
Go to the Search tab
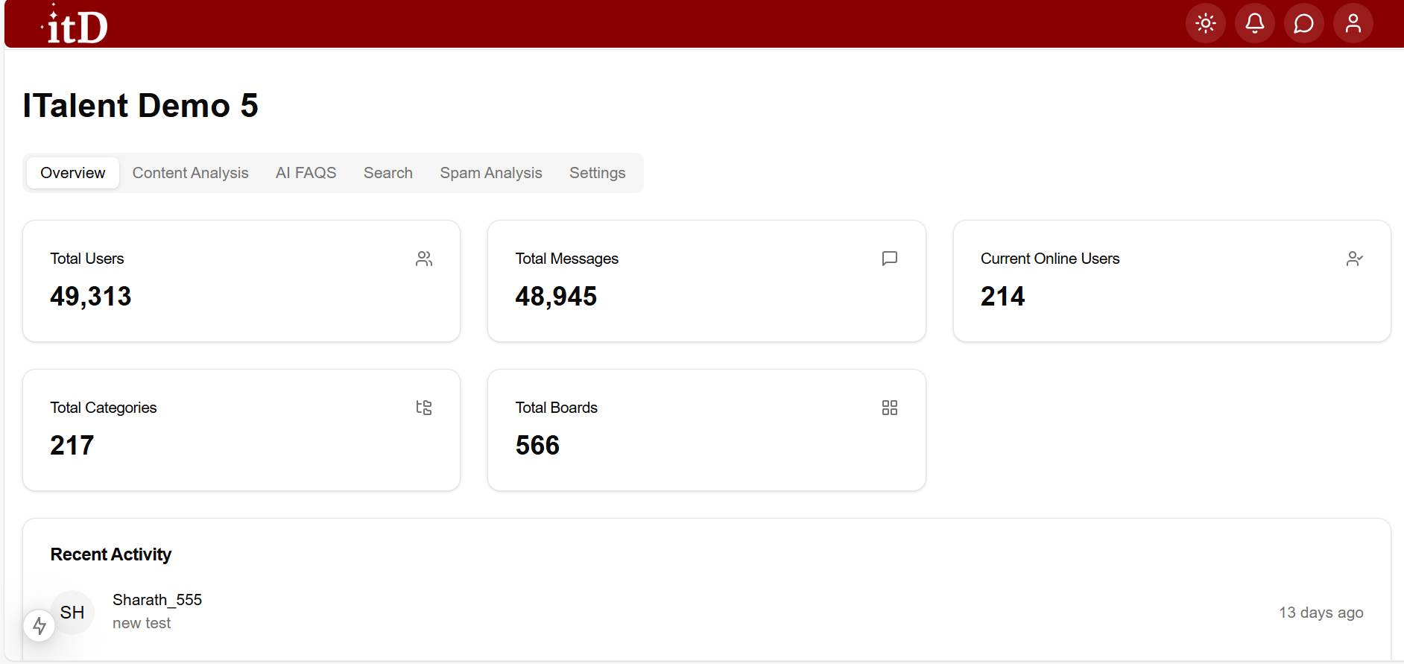(x=388, y=173)
